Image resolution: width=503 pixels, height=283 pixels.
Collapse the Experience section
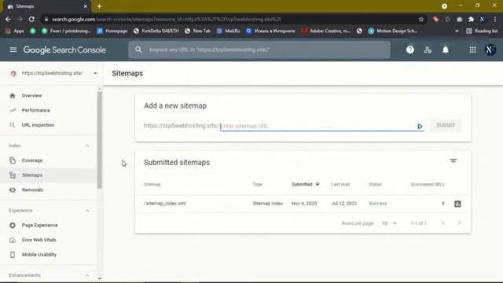click(x=87, y=211)
